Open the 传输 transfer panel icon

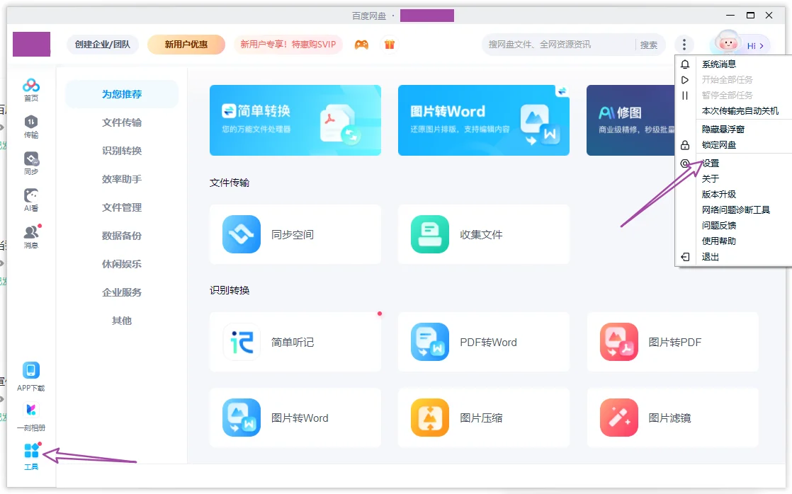click(x=30, y=126)
